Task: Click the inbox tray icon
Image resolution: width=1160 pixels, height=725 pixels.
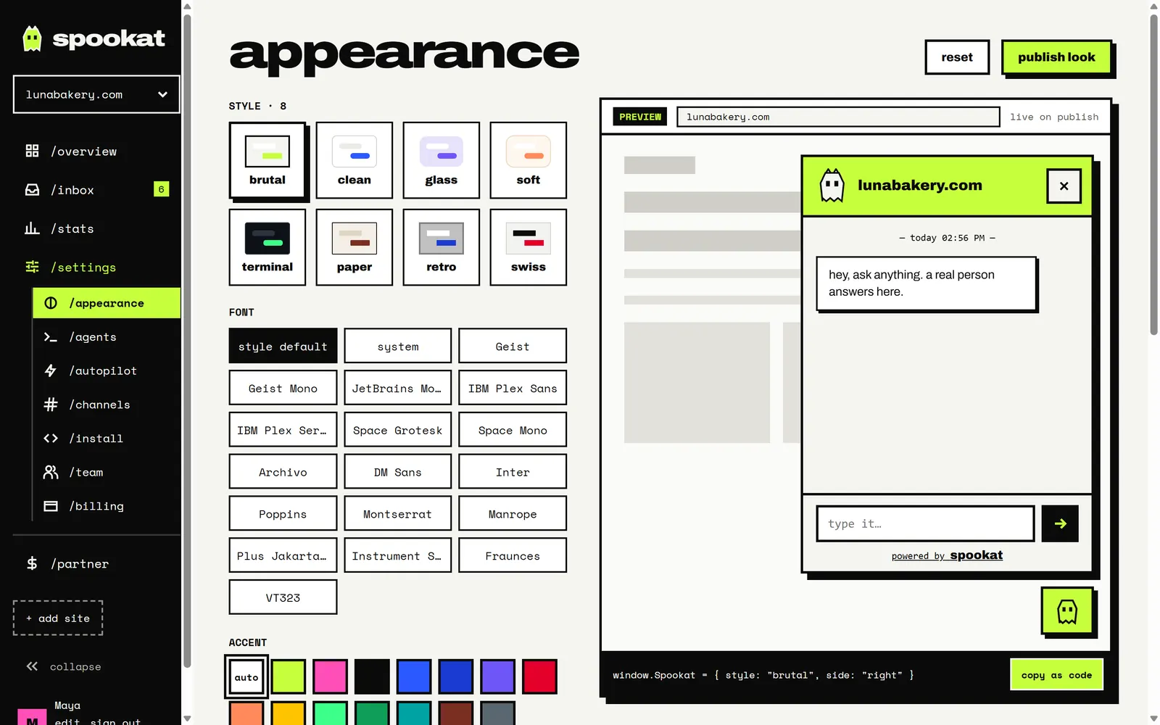Action: tap(32, 190)
